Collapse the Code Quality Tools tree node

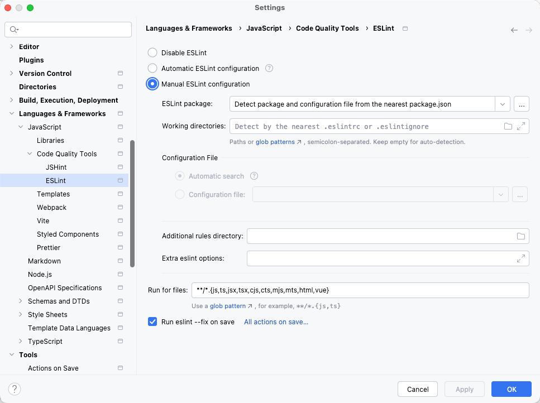point(30,154)
